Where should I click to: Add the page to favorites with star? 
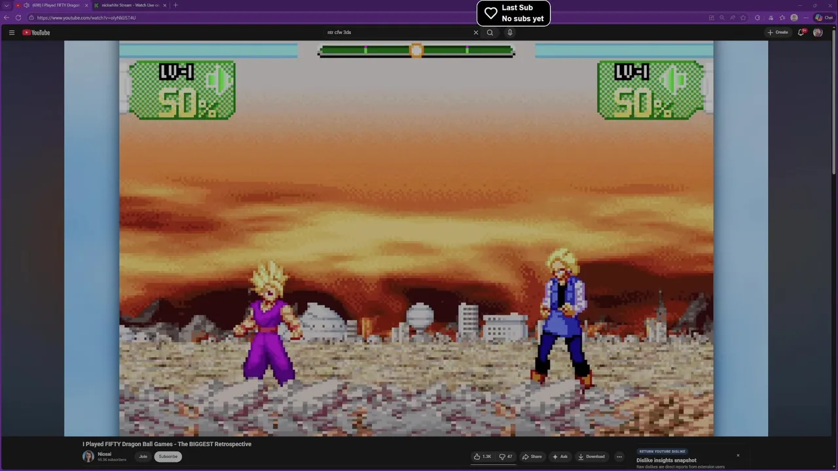pyautogui.click(x=743, y=18)
